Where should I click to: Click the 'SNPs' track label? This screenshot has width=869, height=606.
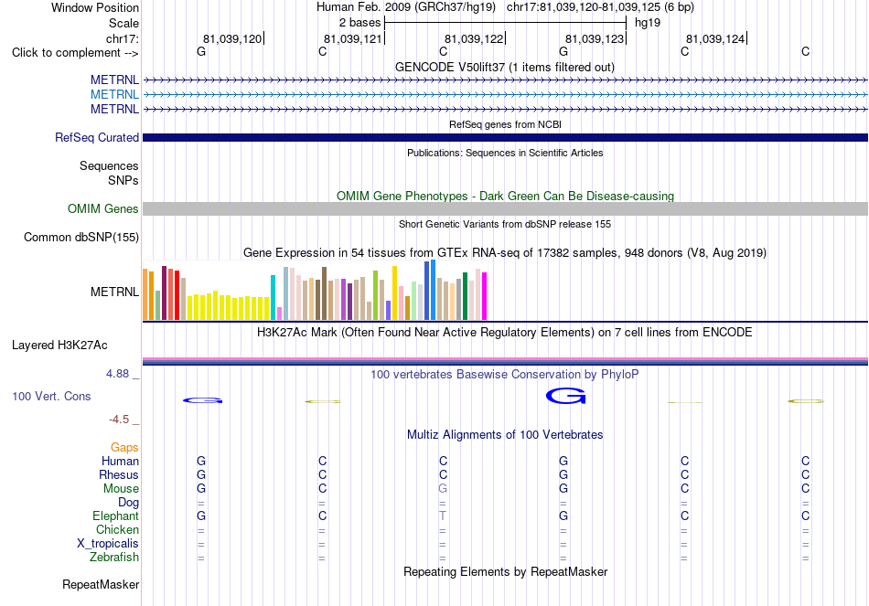pos(123,181)
